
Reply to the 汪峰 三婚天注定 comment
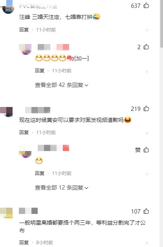point(24,29)
